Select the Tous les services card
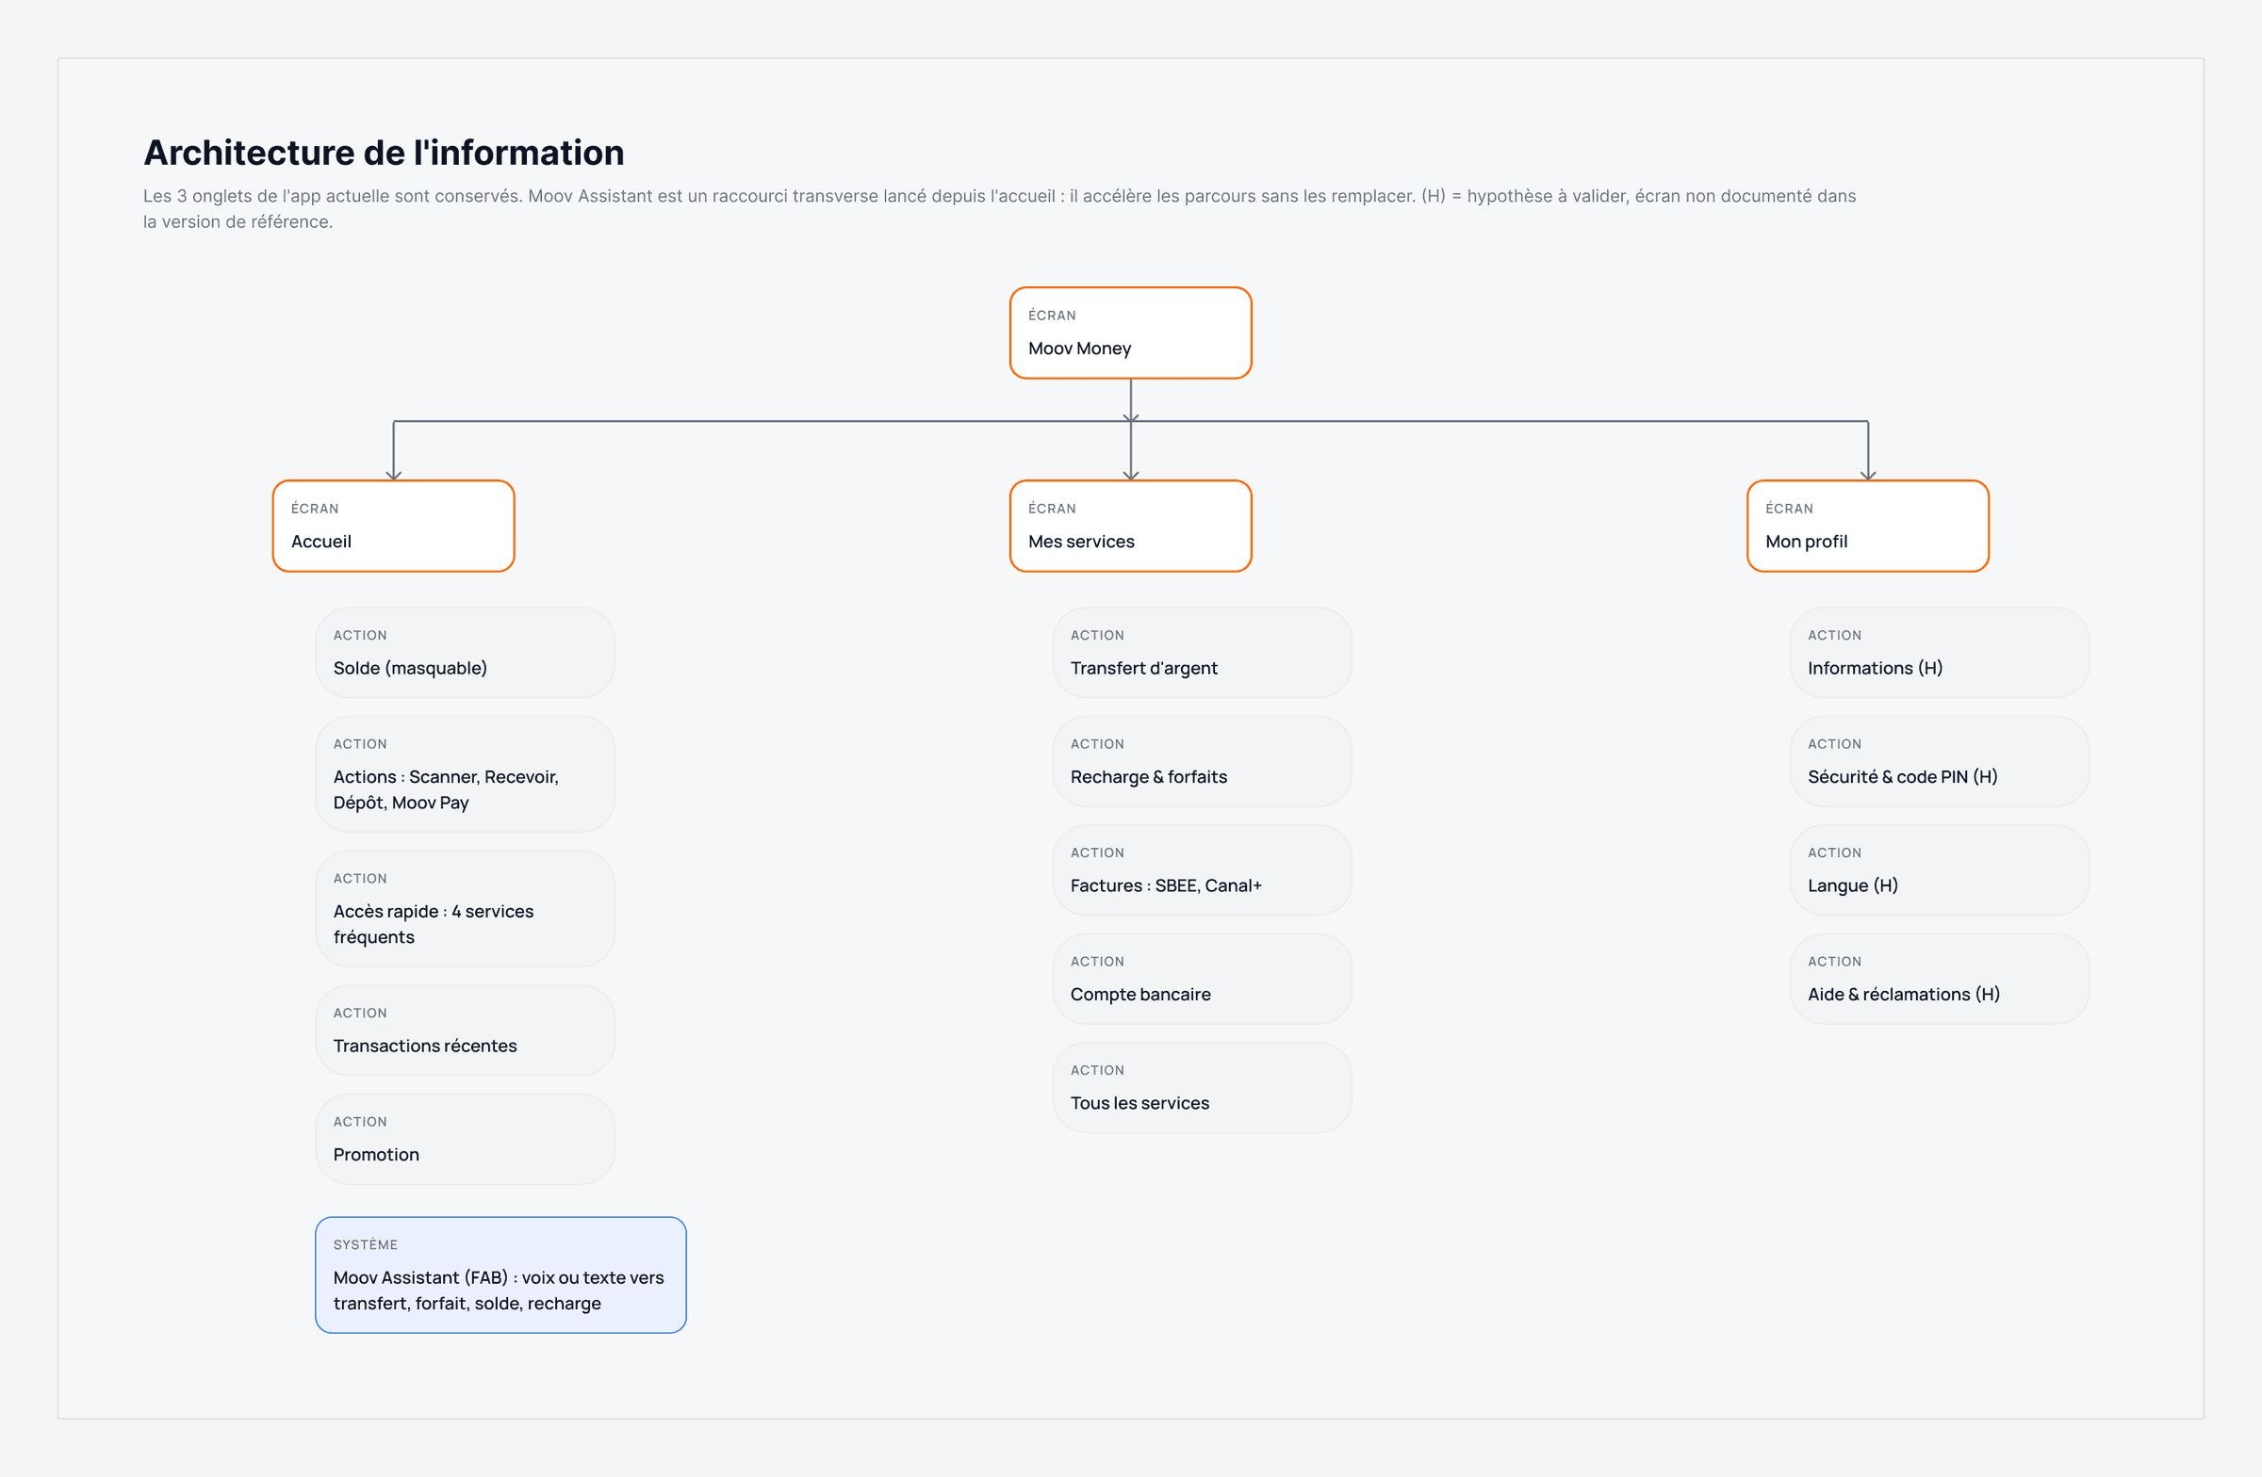2262x1477 pixels. tap(1203, 1088)
